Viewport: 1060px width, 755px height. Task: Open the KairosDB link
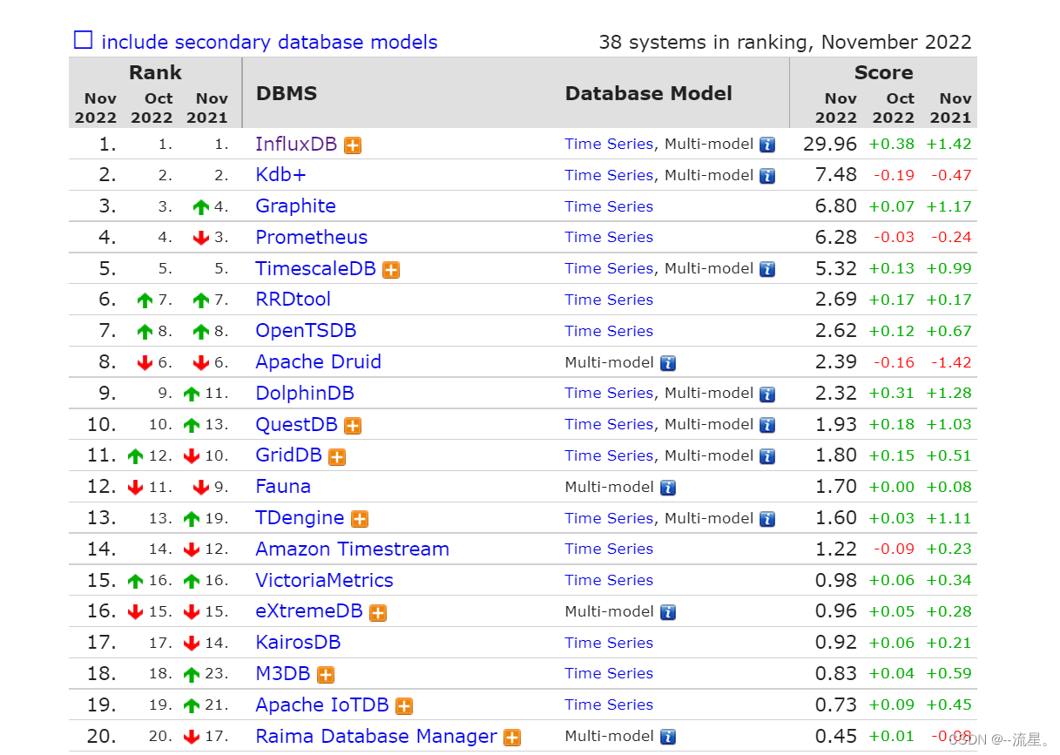298,643
